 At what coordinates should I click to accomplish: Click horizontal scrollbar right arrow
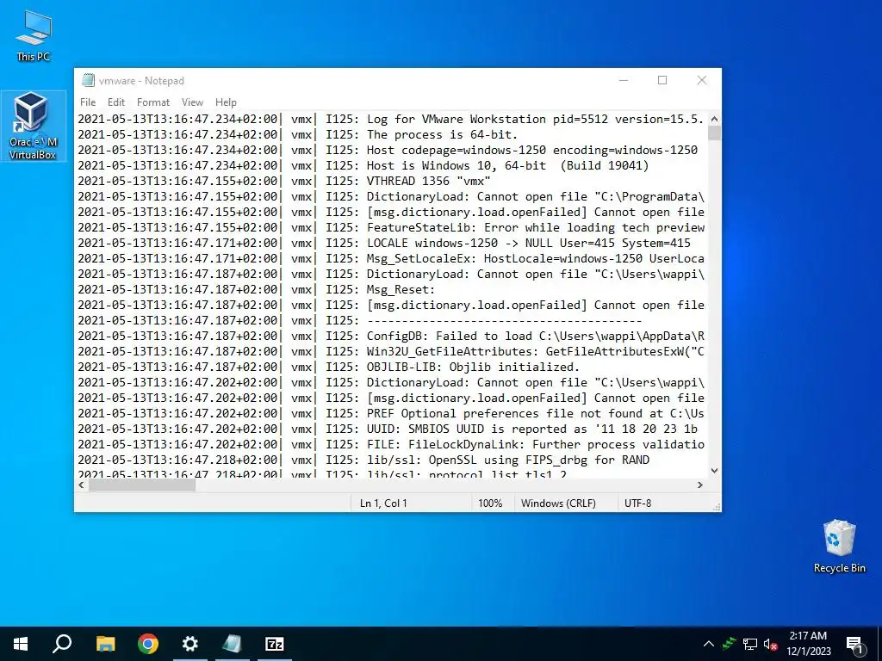tap(700, 485)
